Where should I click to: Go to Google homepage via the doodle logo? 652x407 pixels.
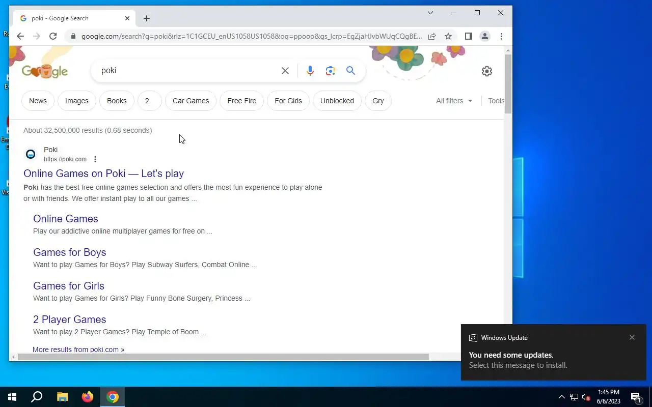click(x=45, y=71)
